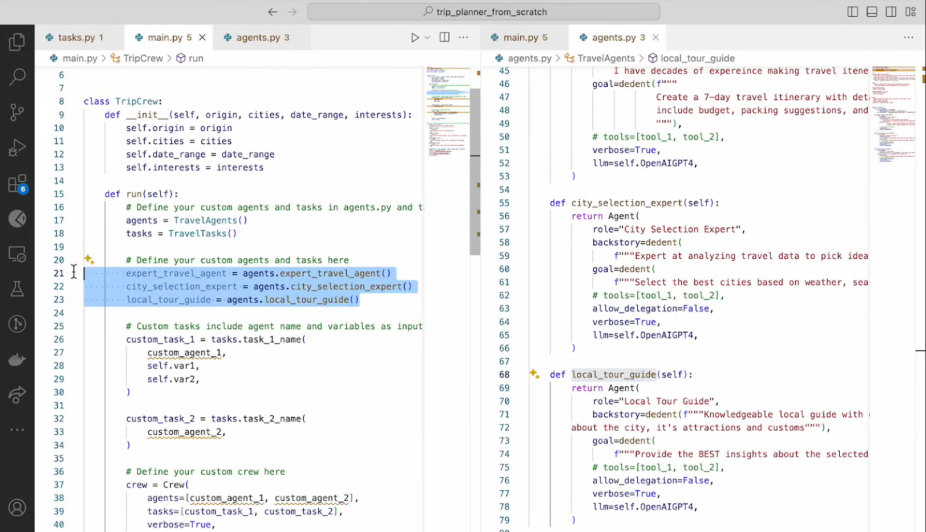The image size is (926, 532).
Task: Show additional views ellipsis in activity bar
Action: pos(17,430)
